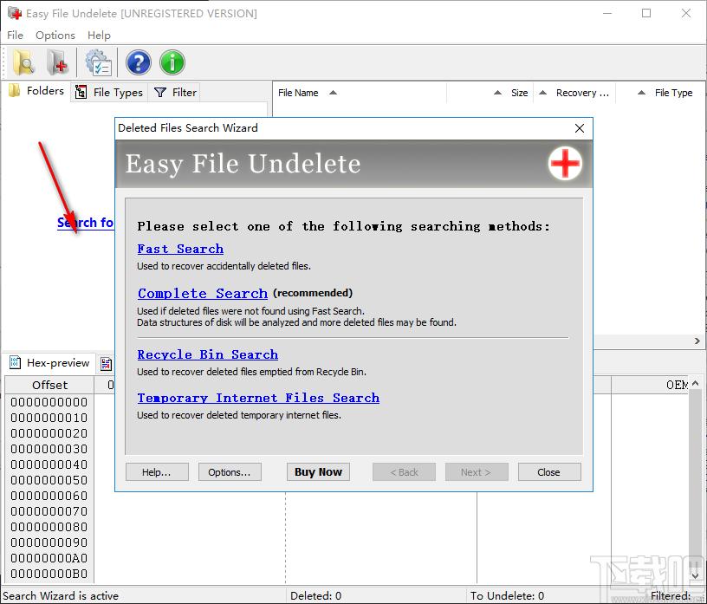Viewport: 707px width, 604px height.
Task: Click the hex preview scroll up arrow
Action: [695, 383]
